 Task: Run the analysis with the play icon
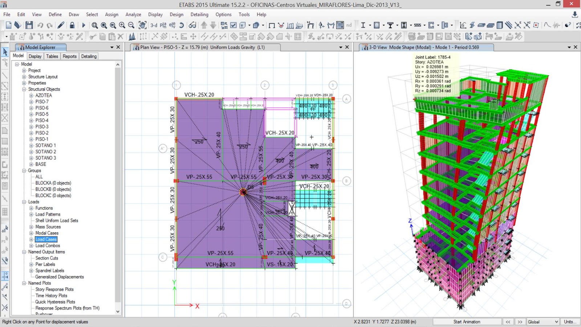[84, 25]
